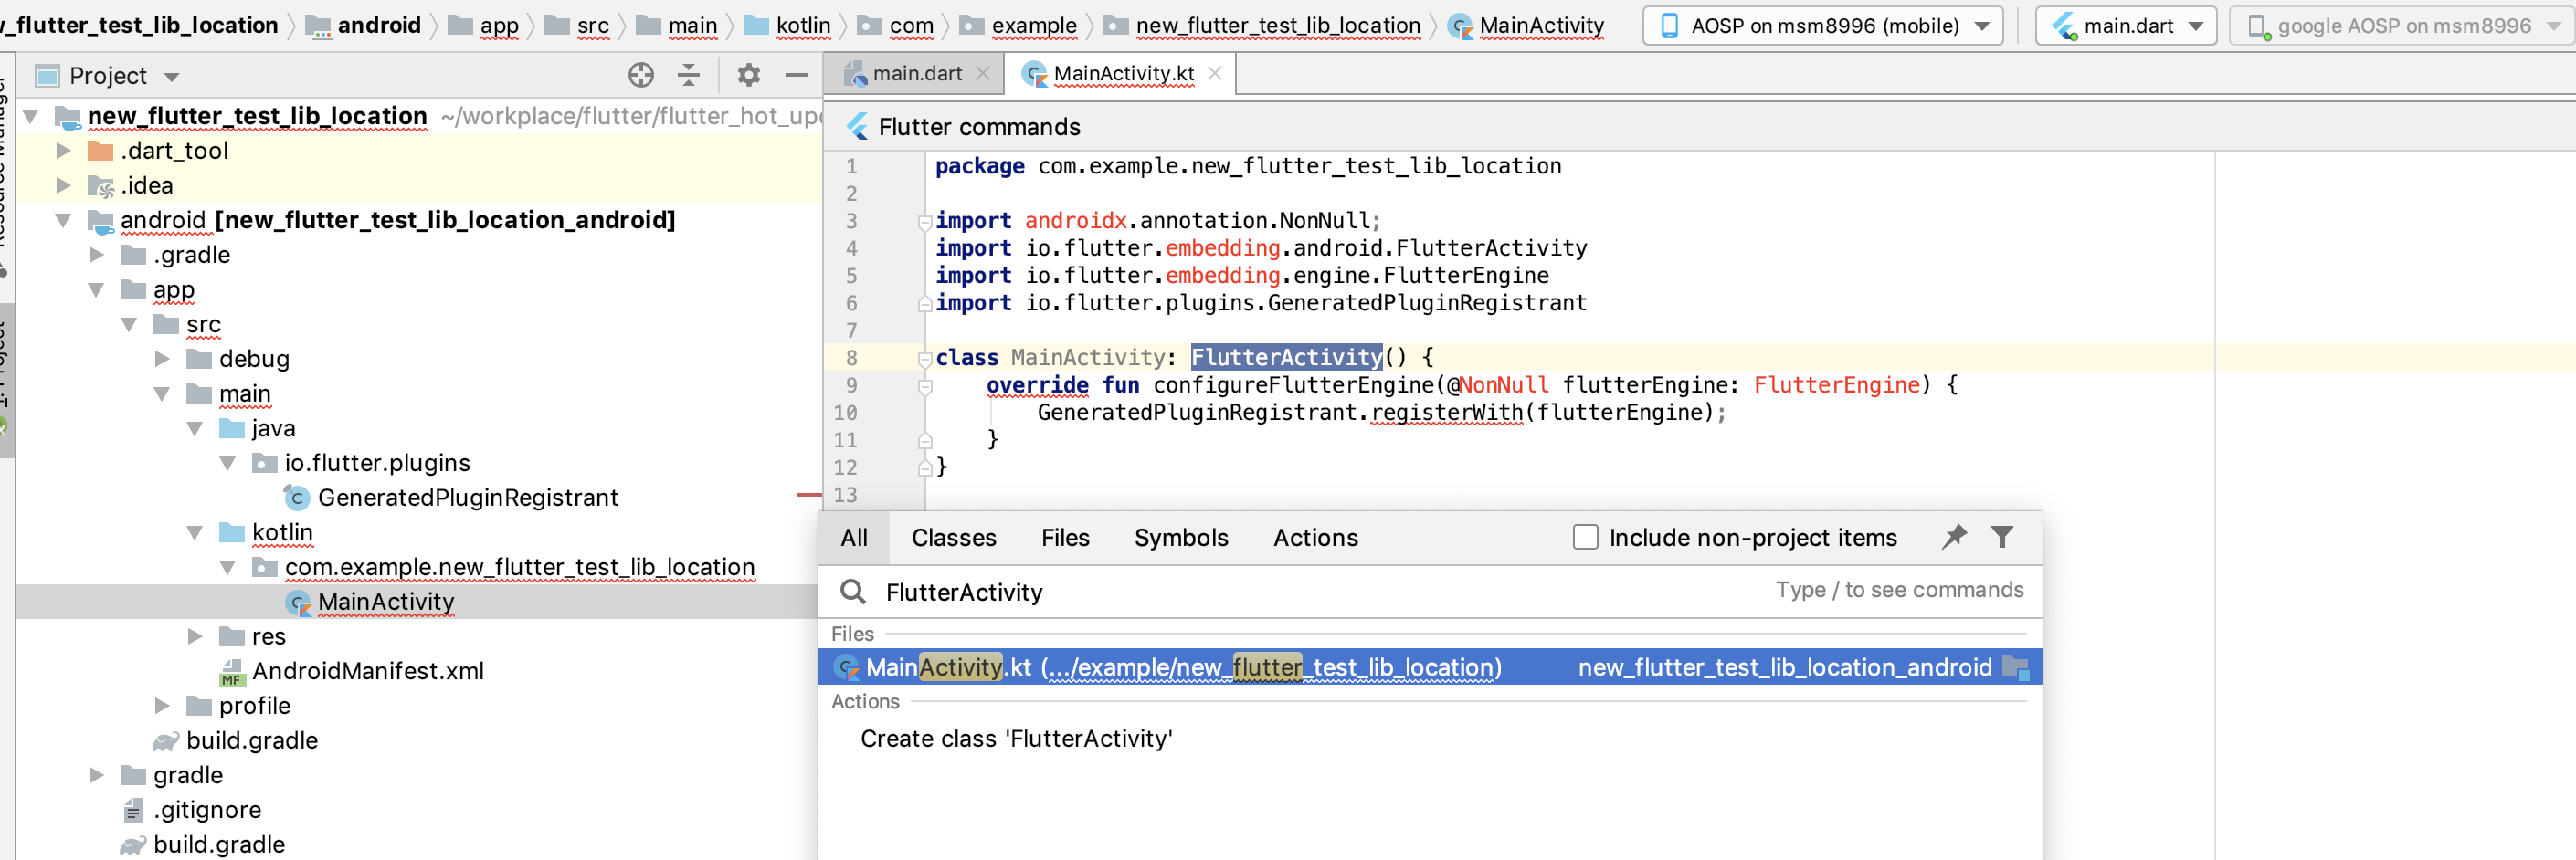Click the search magnifier icon near FlutterActivity query

tap(853, 592)
